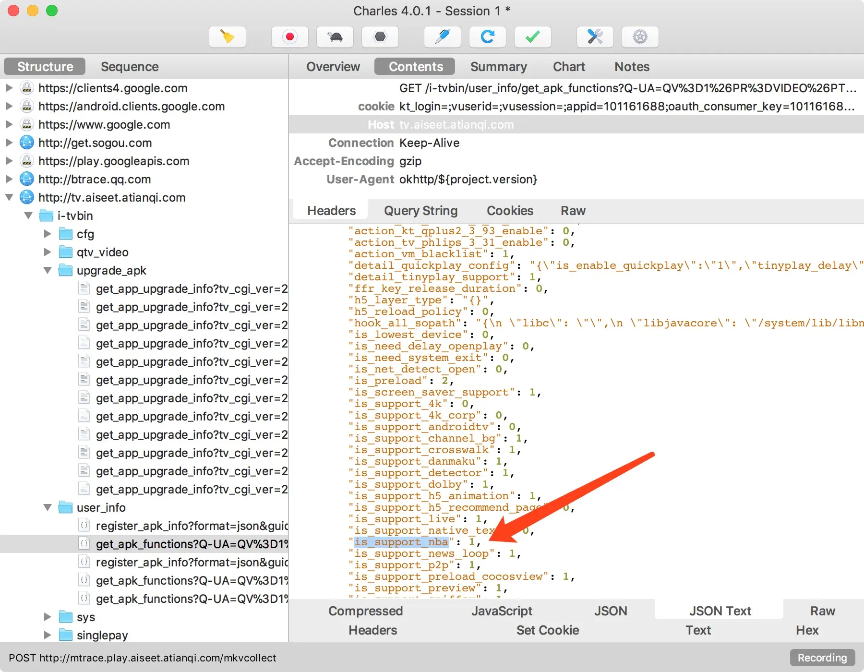864x672 pixels.
Task: Collapse the user_info folder
Action: coord(48,507)
